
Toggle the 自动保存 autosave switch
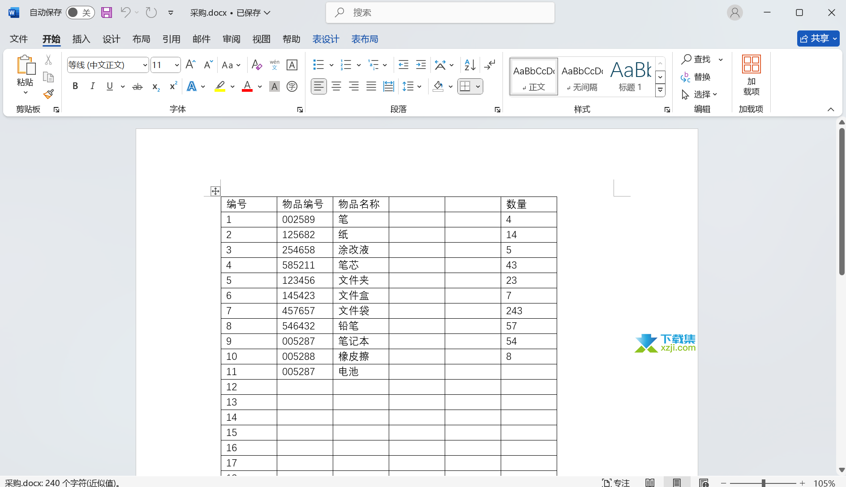coord(80,13)
